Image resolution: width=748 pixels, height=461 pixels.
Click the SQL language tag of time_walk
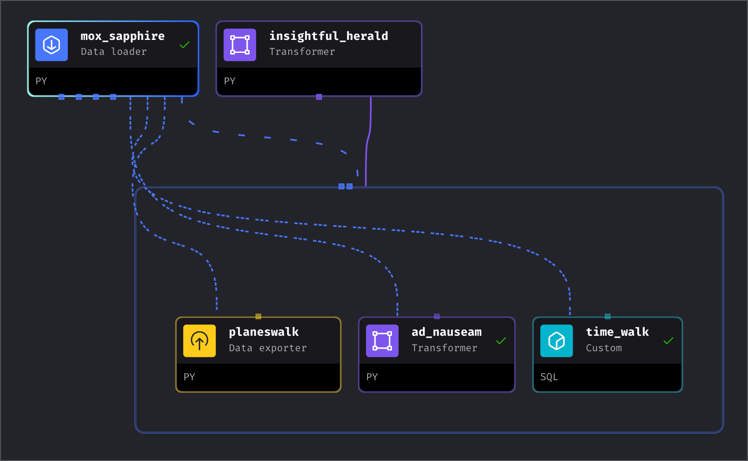[549, 377]
